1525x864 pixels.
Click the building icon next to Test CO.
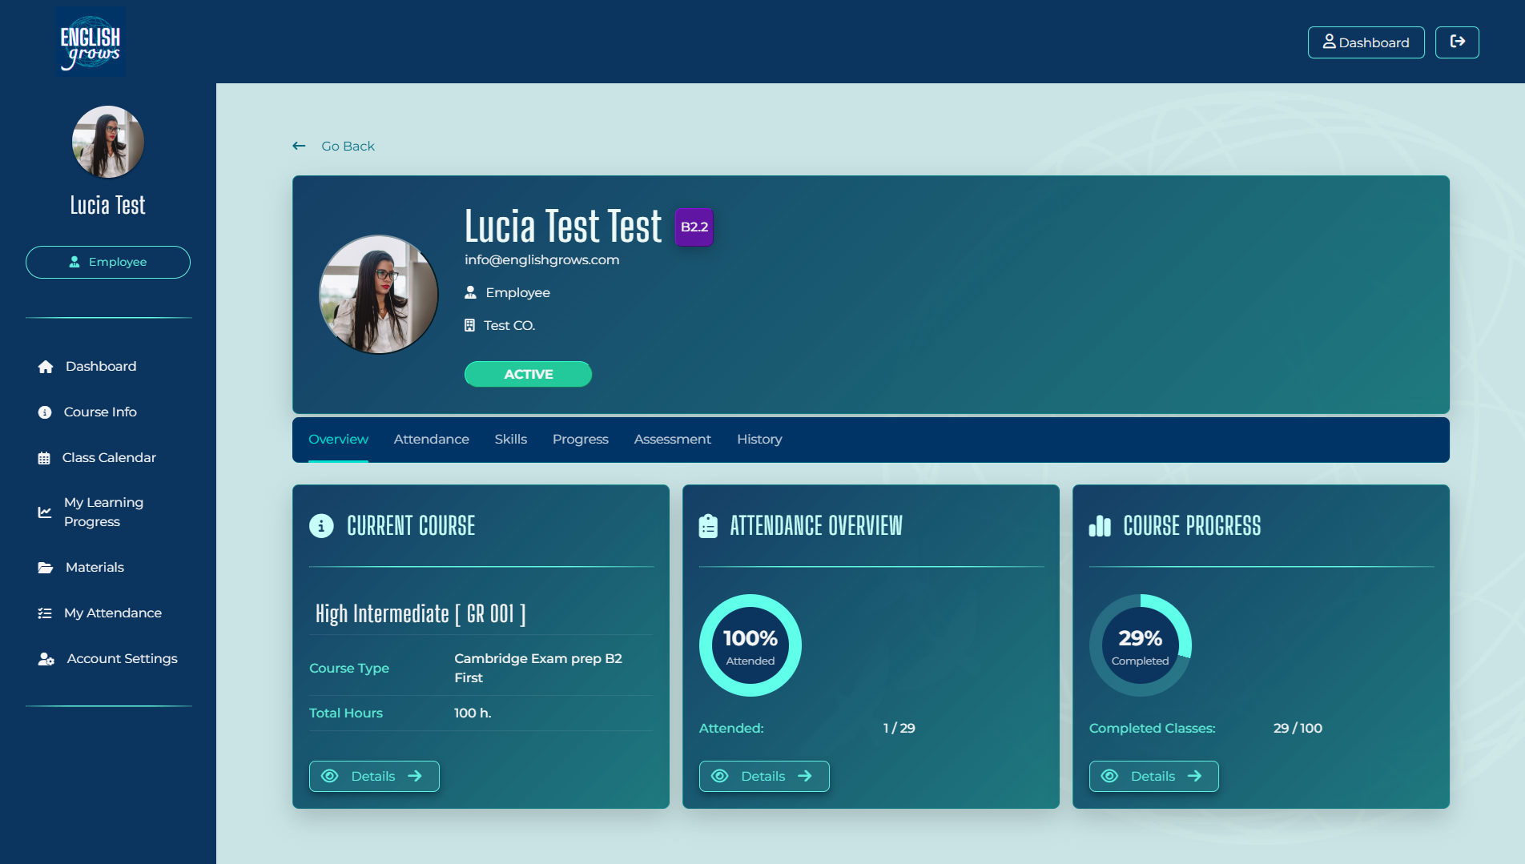pyautogui.click(x=469, y=326)
